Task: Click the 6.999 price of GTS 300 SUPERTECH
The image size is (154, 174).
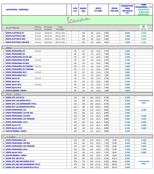Action: tap(127, 167)
